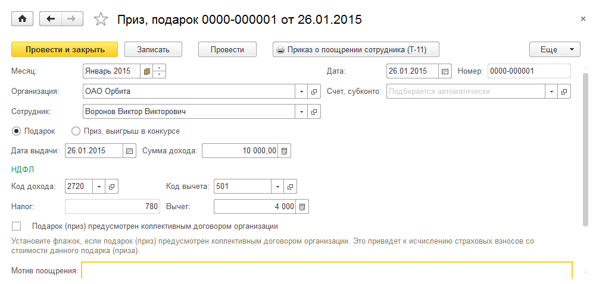Open calculator for Сумма дохода
The width and height of the screenshot is (596, 284).
pos(284,150)
